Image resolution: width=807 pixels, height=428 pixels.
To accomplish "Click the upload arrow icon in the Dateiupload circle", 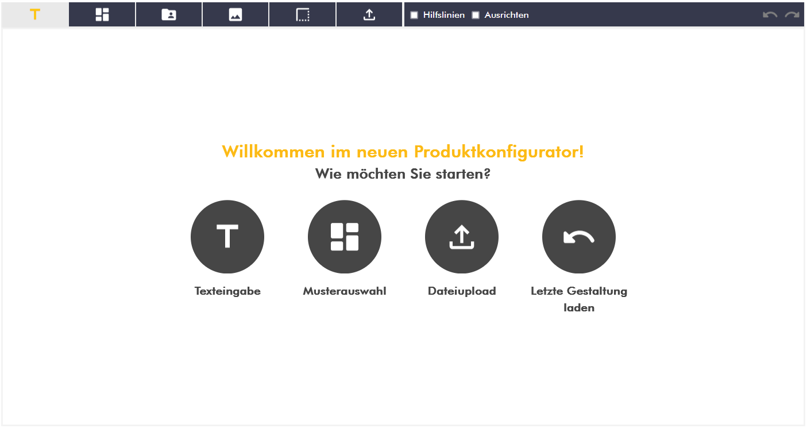I will 462,236.
